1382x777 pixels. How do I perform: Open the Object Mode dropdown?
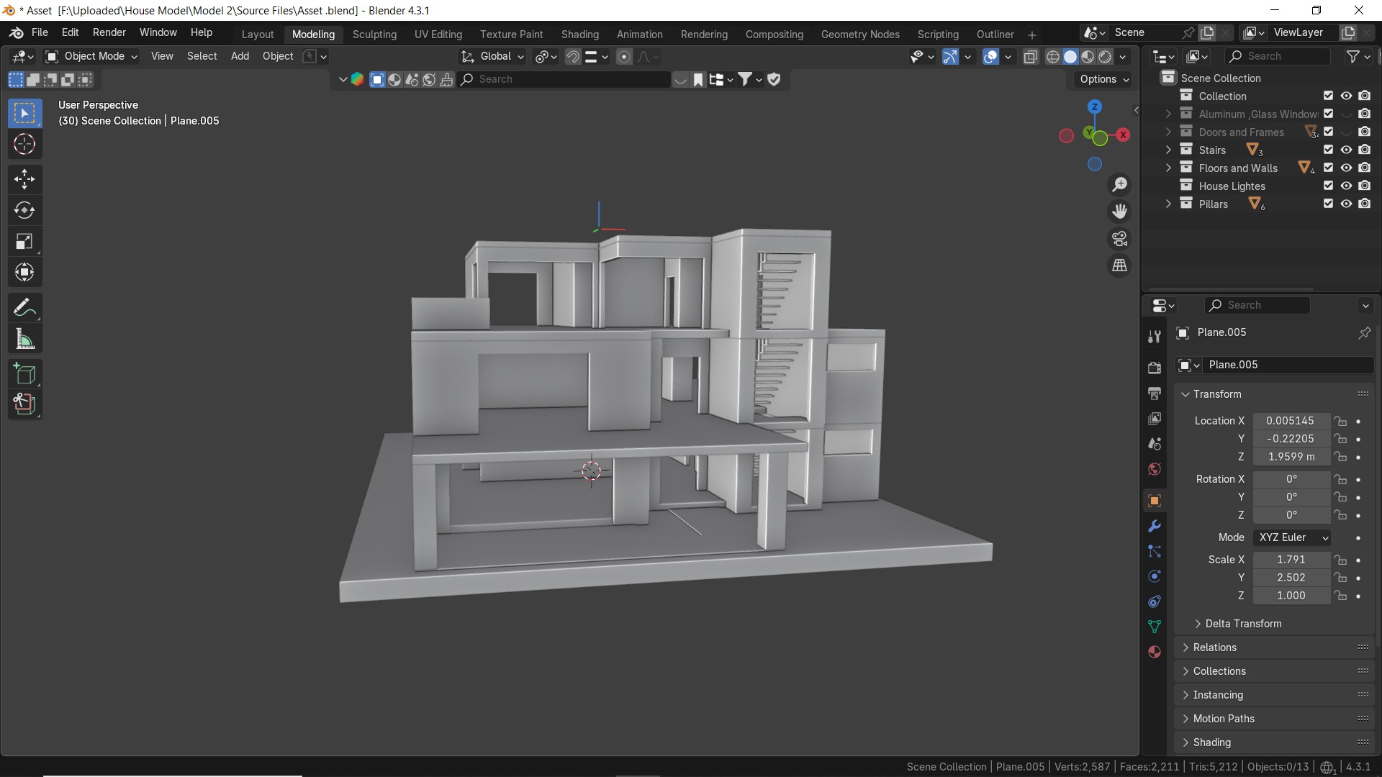[x=91, y=56]
